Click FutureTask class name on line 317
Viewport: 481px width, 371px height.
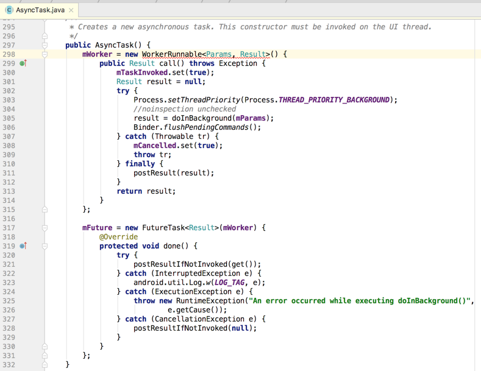(163, 228)
